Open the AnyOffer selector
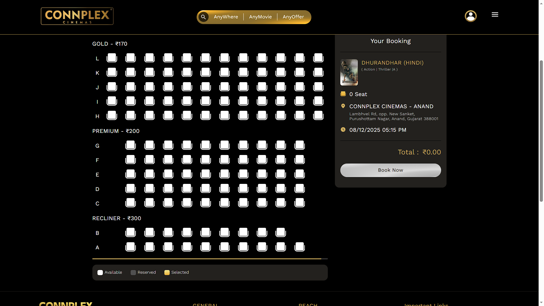This screenshot has width=544, height=306. pos(293,17)
